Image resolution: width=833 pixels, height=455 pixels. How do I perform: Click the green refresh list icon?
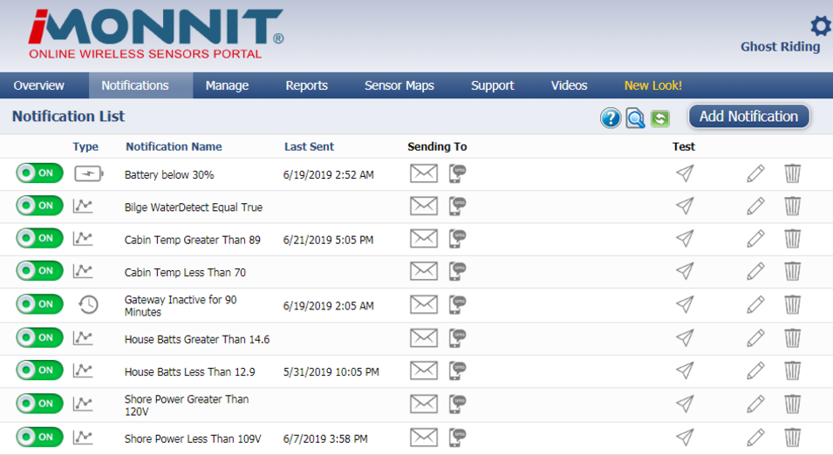659,118
